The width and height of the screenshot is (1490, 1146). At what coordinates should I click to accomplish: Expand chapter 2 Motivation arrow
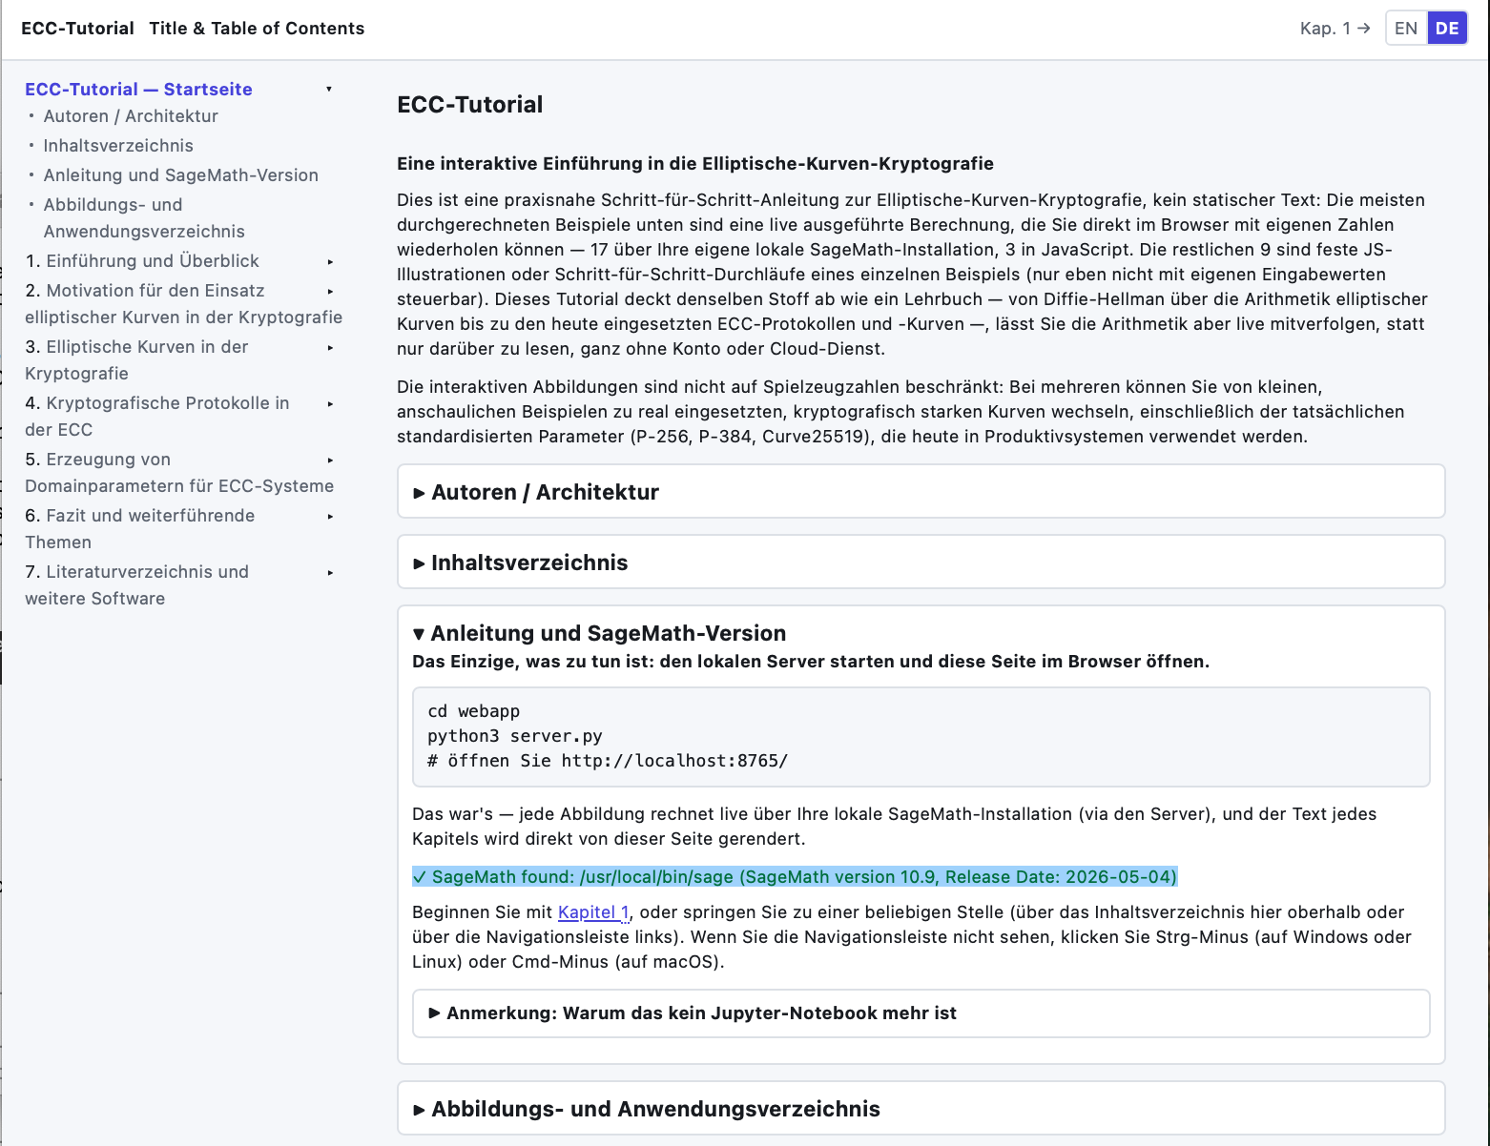click(x=330, y=292)
